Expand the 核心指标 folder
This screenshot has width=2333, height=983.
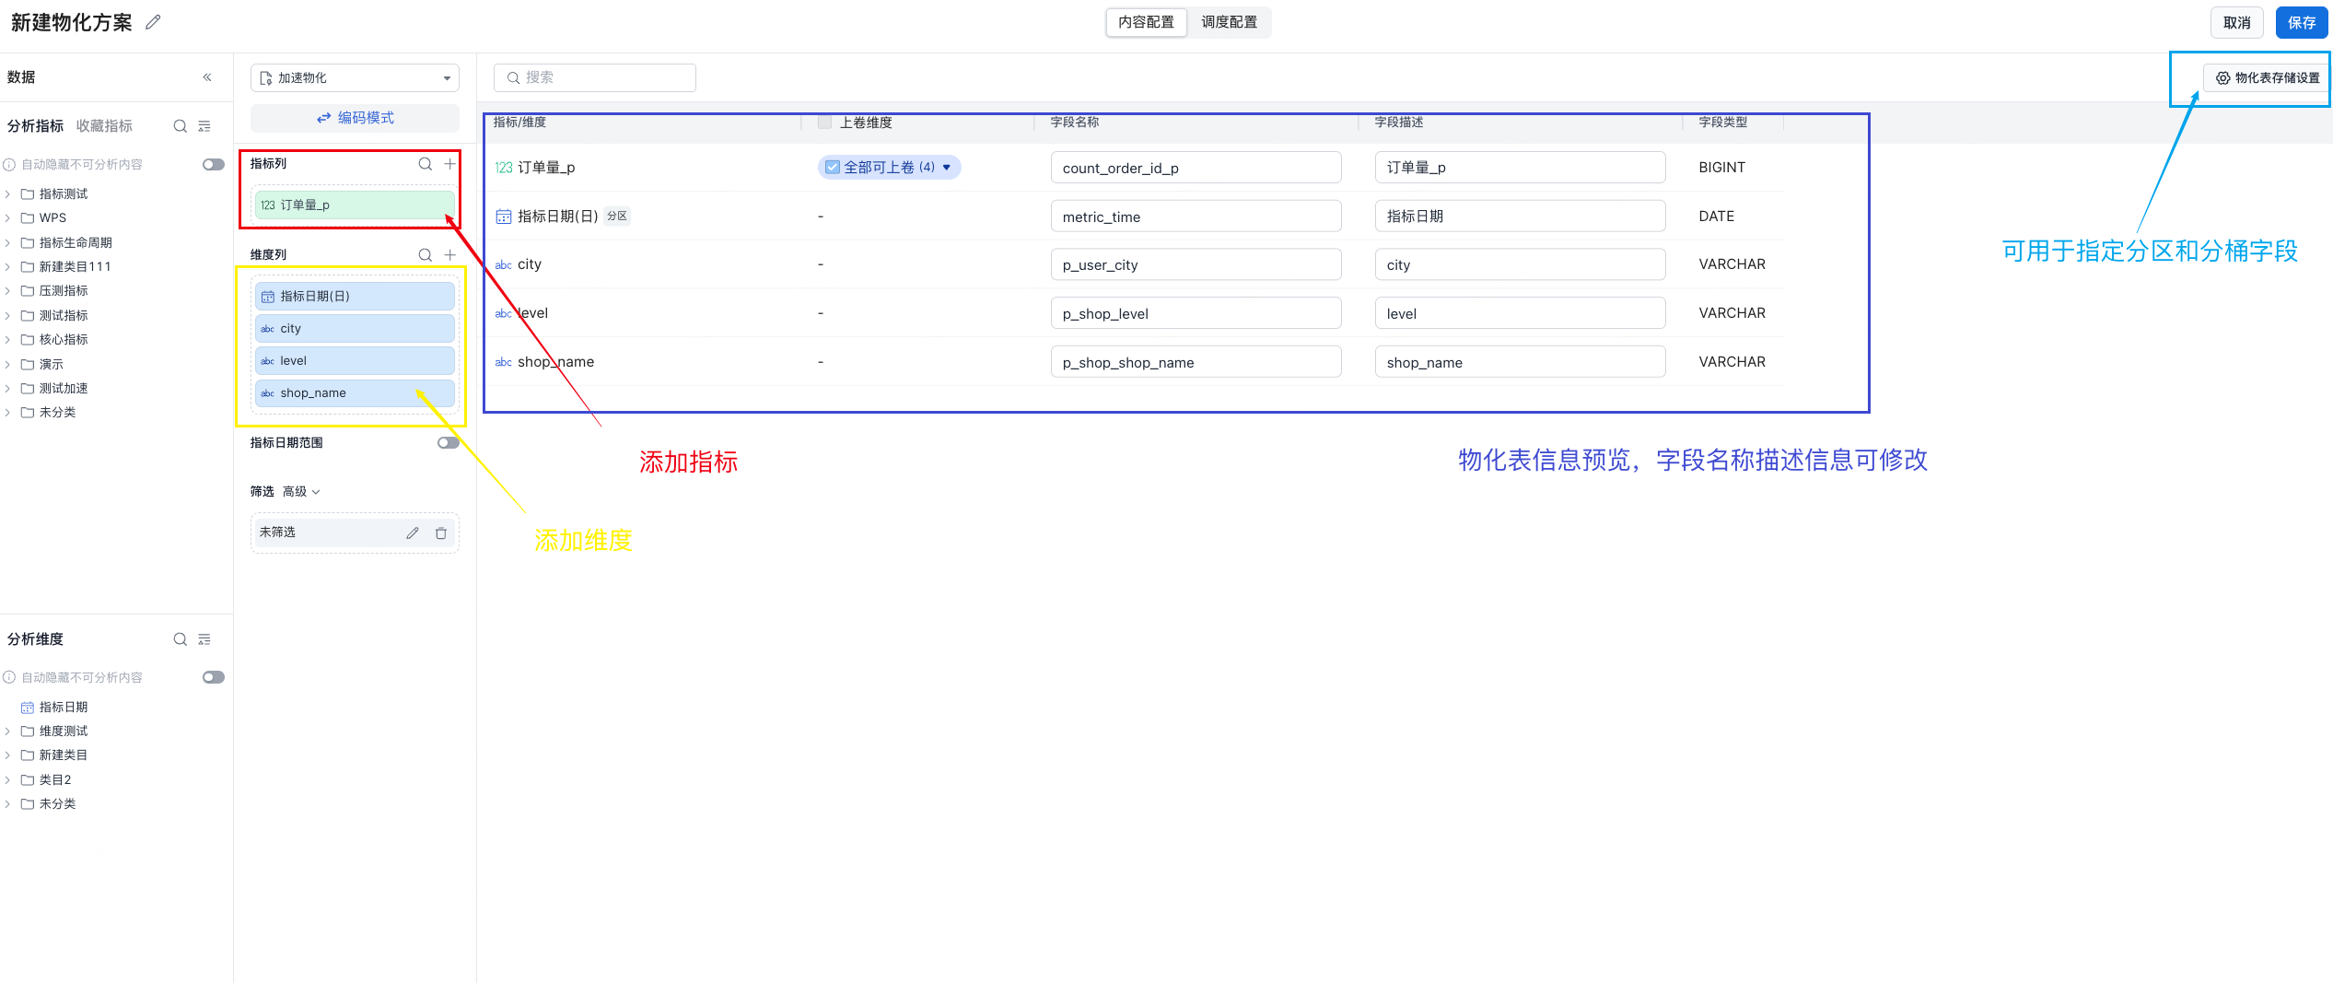click(x=7, y=340)
